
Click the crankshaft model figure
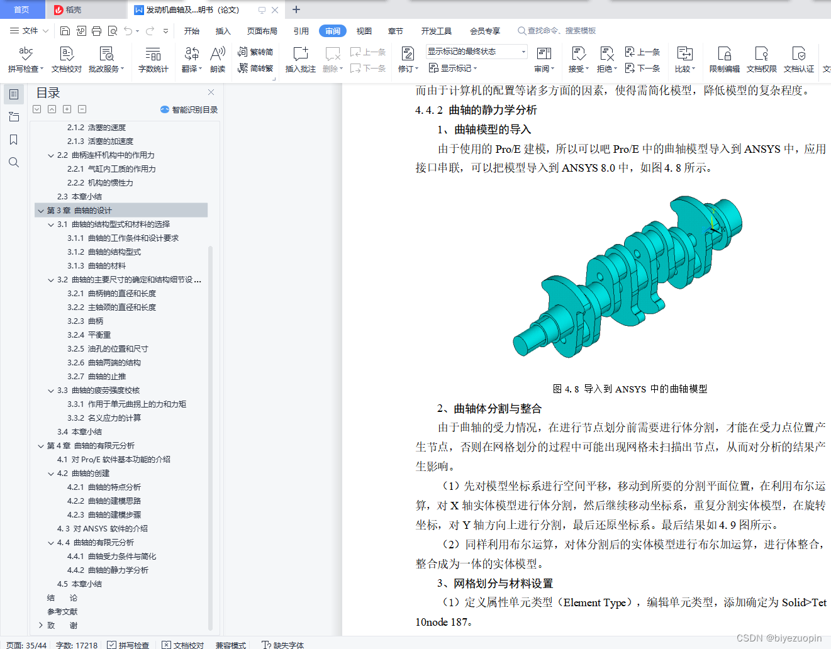point(627,277)
